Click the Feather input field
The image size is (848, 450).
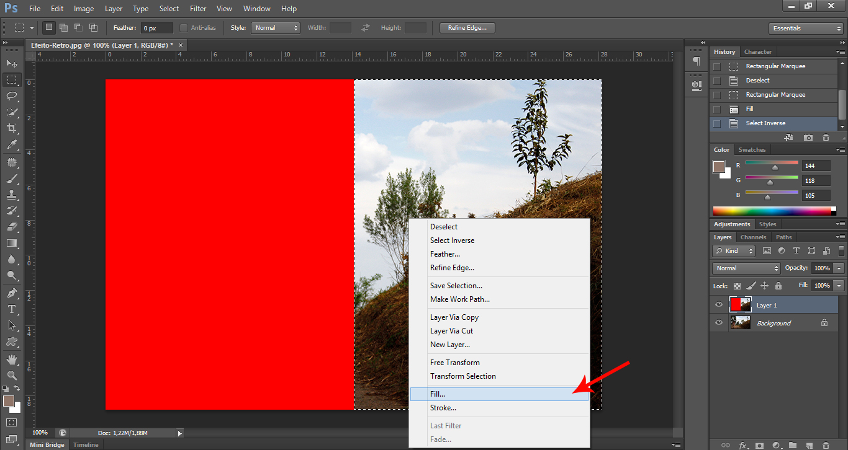(x=156, y=28)
